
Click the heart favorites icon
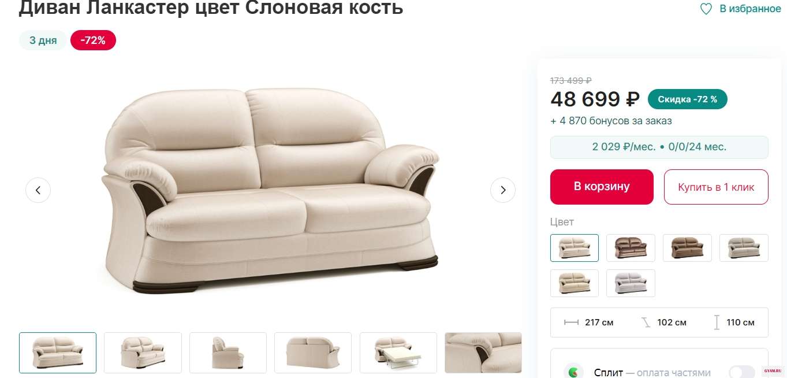pos(706,9)
